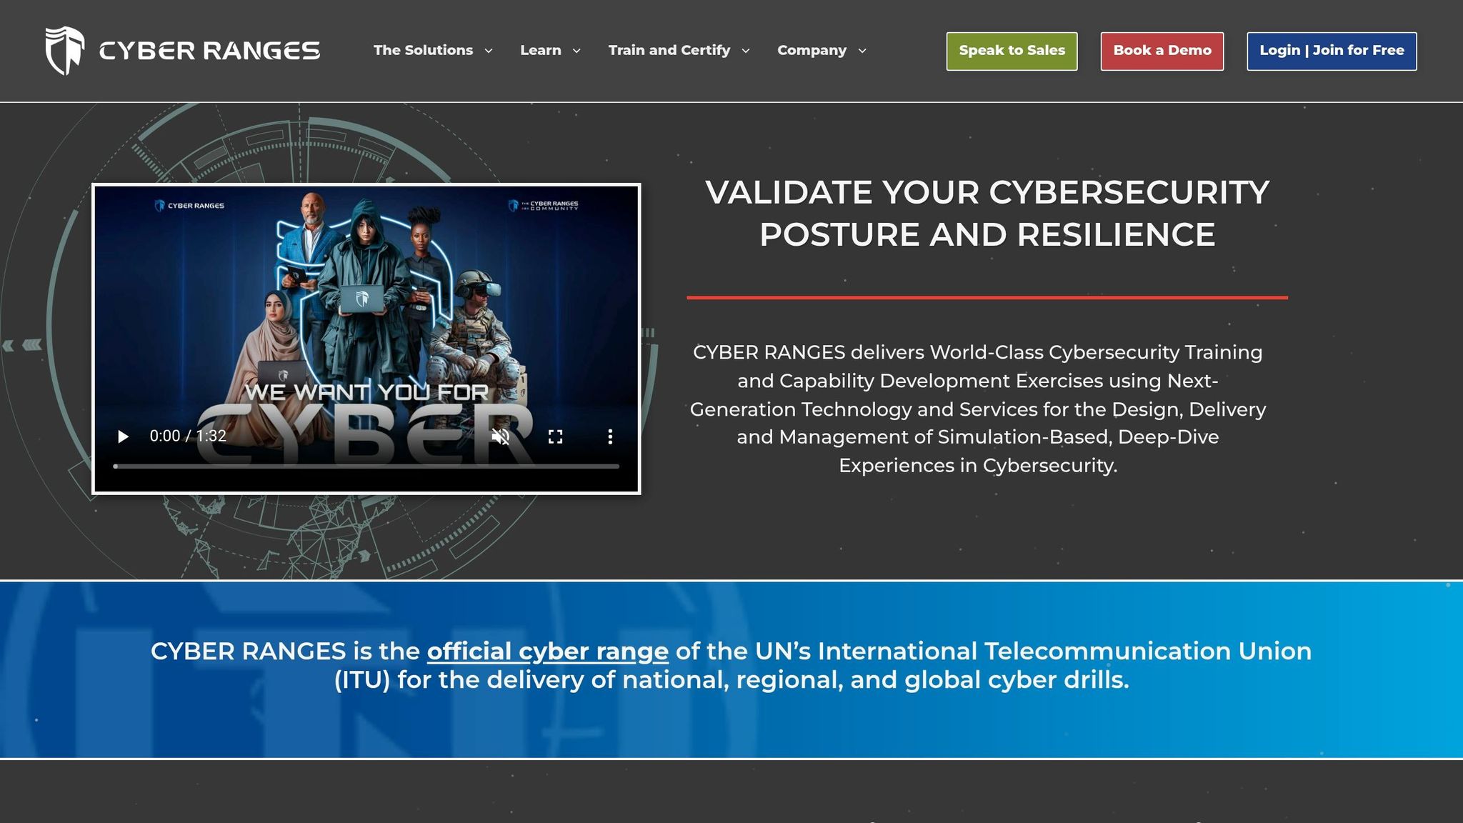Open The Solutions menu item

[x=423, y=50]
